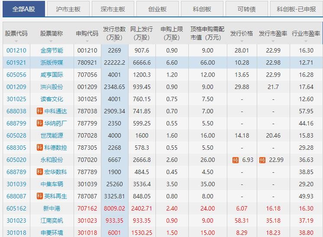Open the 沪市主板 tab

[x=68, y=9]
